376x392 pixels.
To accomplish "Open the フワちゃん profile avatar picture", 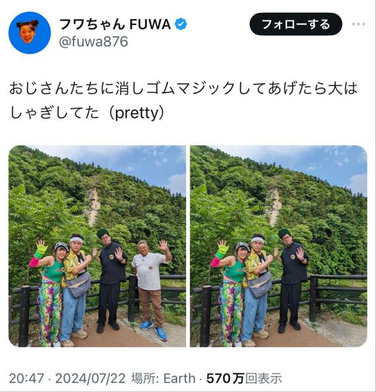I will click(30, 32).
